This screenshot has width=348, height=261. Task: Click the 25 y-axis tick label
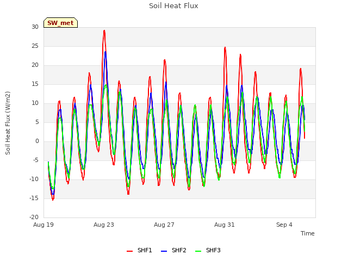pos(35,46)
